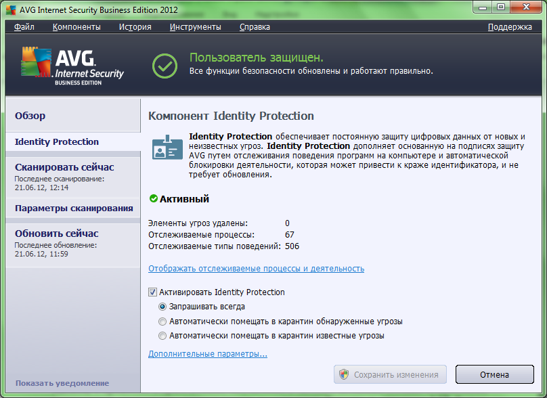The width and height of the screenshot is (547, 398).
Task: Click the shield icon on Сохранить изменения
Action: click(344, 374)
